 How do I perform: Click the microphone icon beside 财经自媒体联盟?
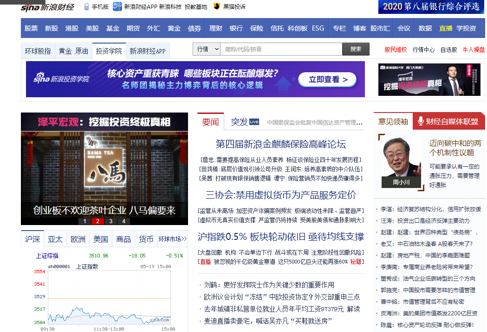(421, 121)
